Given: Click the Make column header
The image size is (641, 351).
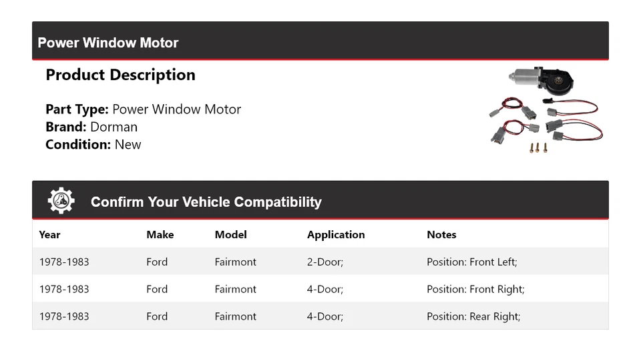Looking at the screenshot, I should (160, 234).
